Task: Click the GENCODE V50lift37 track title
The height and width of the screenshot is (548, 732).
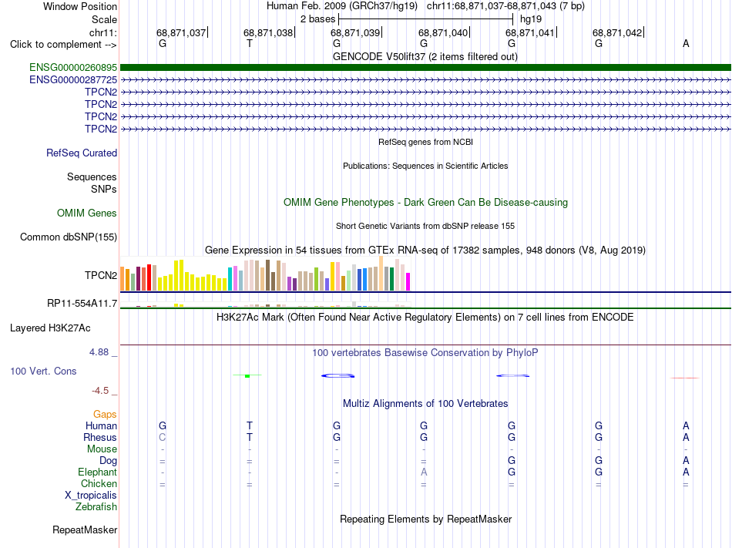Action: (x=425, y=56)
